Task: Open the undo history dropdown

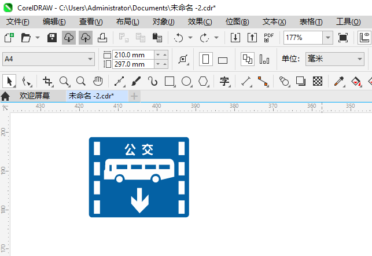Action: (x=190, y=38)
